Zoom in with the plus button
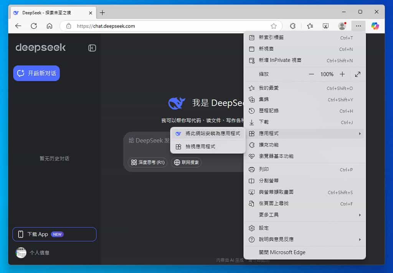Viewport: 393px width, 273px height. (342, 74)
